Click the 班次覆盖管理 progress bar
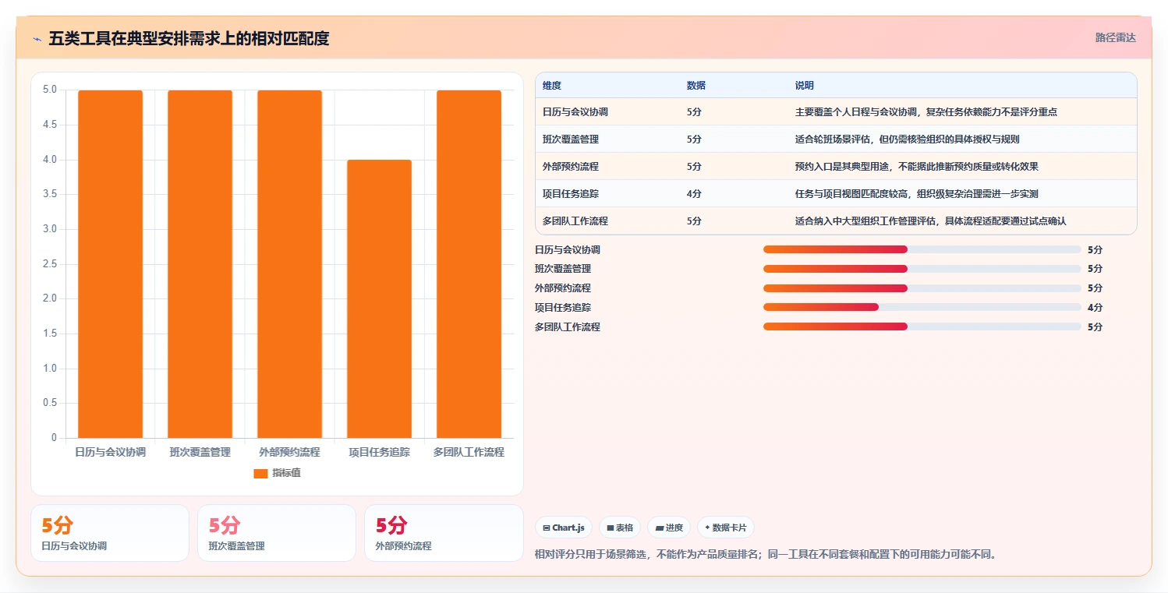The image size is (1168, 593). [x=922, y=269]
